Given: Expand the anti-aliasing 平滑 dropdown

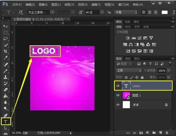Looking at the screenshot, I should (126, 12).
